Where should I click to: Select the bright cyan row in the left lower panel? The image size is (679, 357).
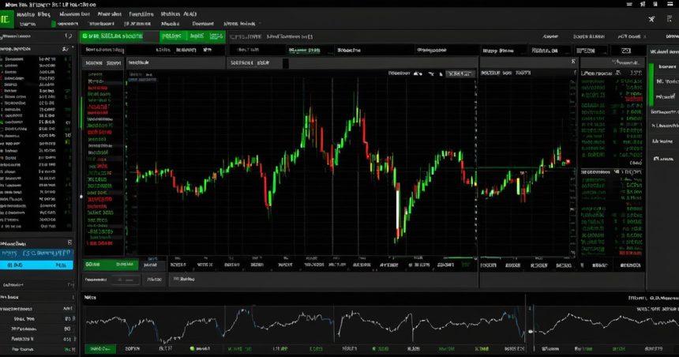[x=36, y=265]
